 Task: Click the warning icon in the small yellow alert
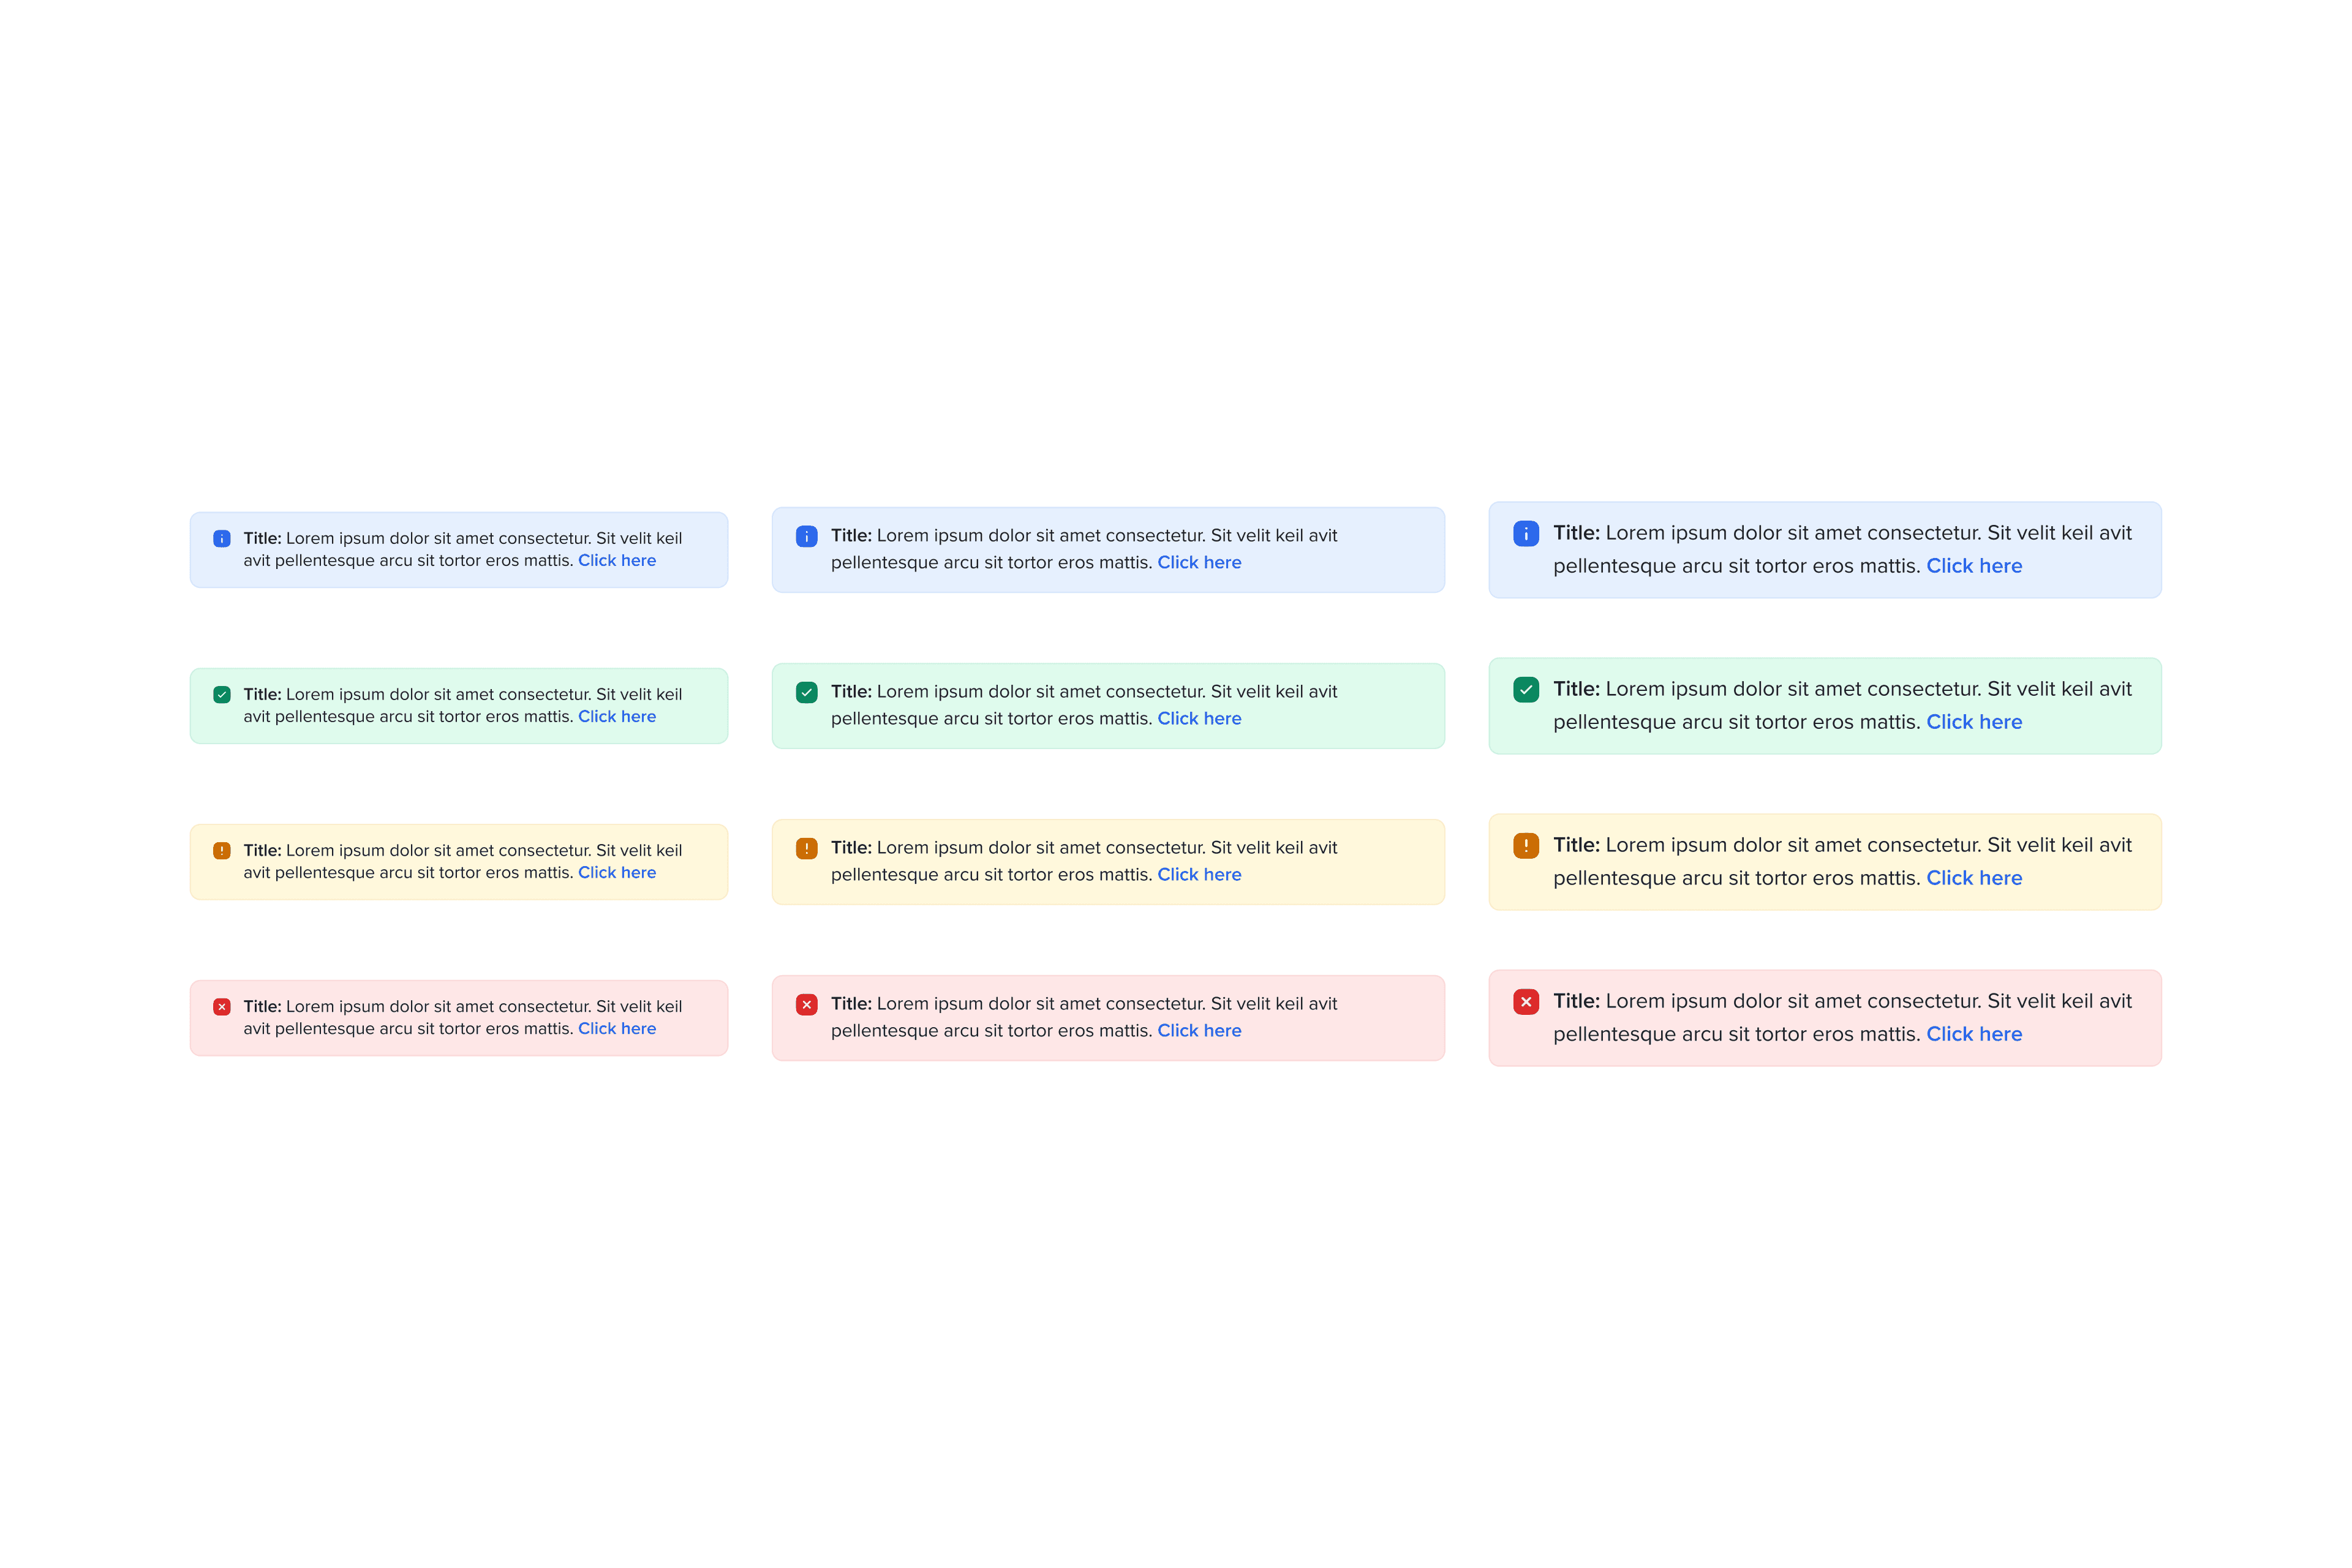tap(222, 851)
